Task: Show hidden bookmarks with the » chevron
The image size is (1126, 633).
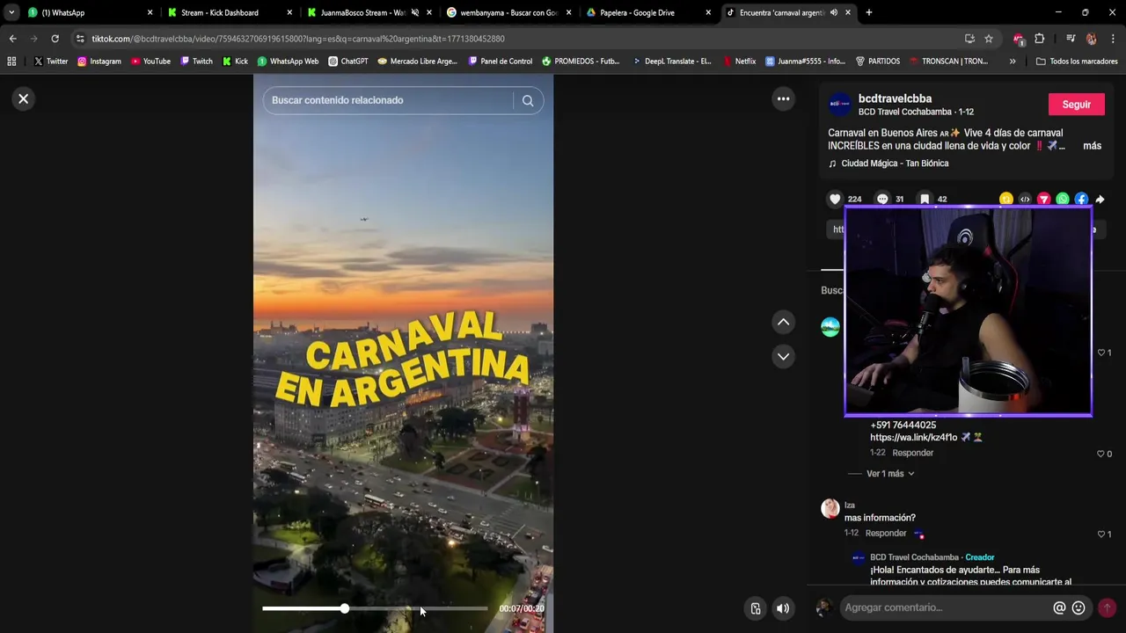Action: tap(1013, 62)
